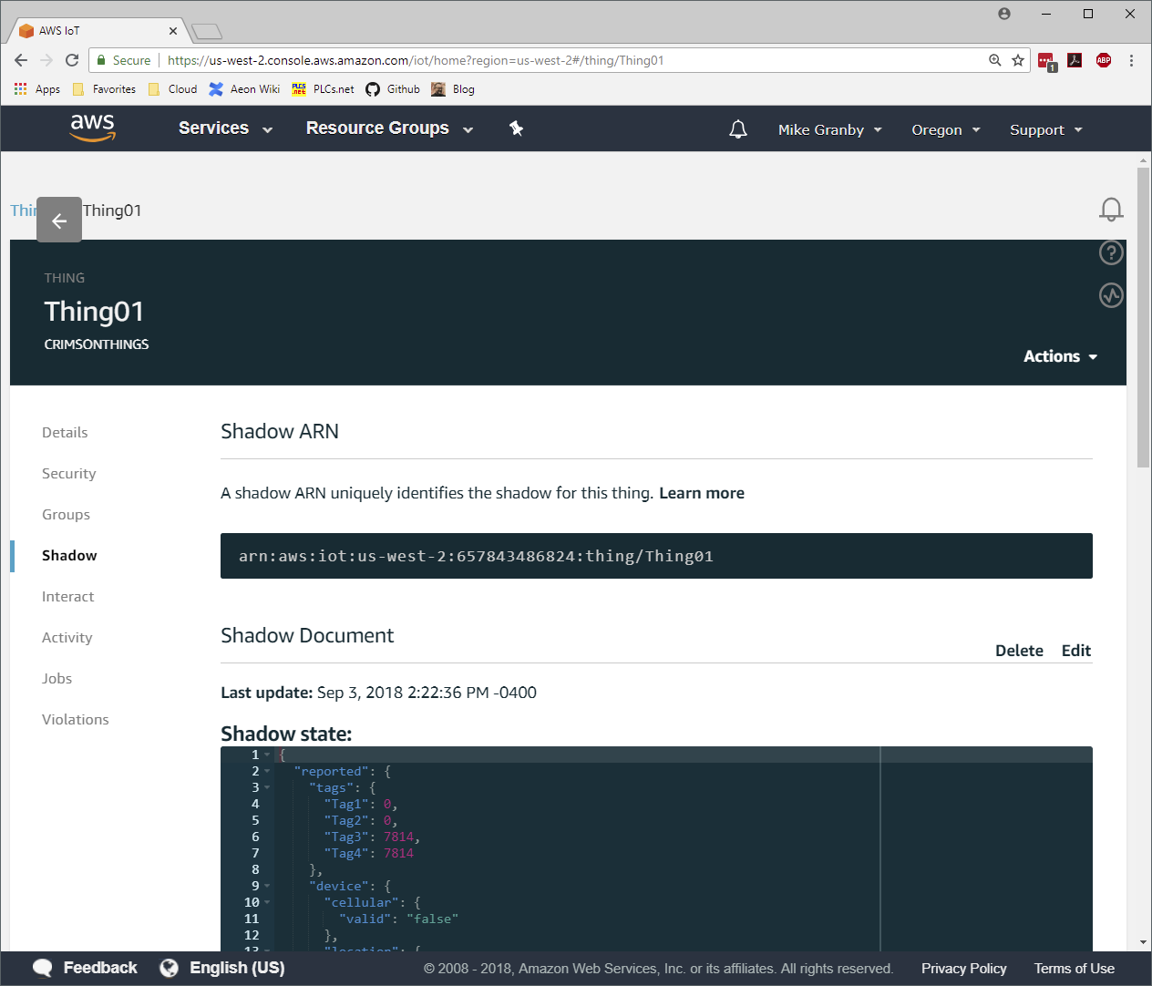Expand the Services dropdown menu
Screen dimensions: 1152x986
226,128
